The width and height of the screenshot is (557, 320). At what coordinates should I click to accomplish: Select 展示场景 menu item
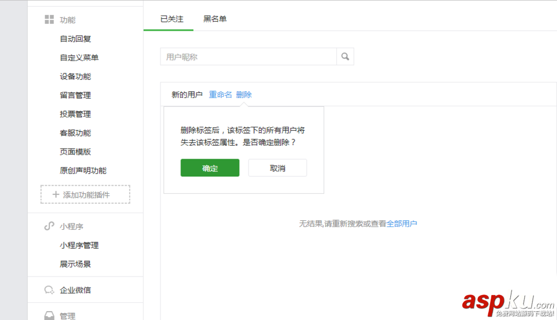point(75,264)
